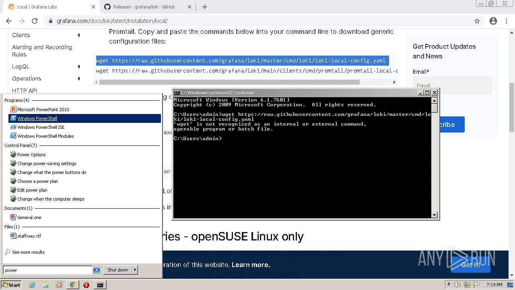Image resolution: width=515 pixels, height=290 pixels.
Task: Open Chrome profile avatar menu
Action: coord(493,21)
